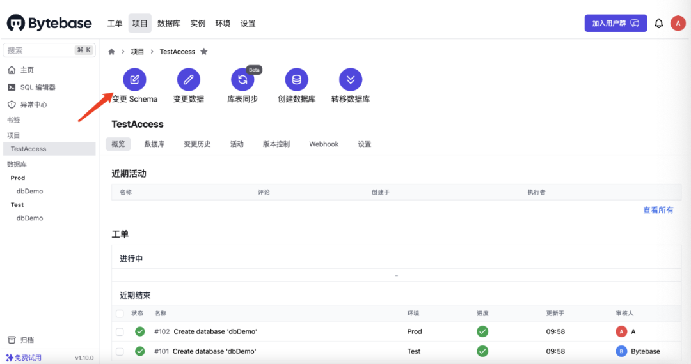
Task: Click the 更新于 column header
Action: pos(555,314)
